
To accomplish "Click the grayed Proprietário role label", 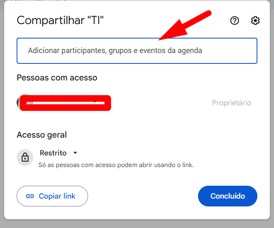I will [232, 103].
